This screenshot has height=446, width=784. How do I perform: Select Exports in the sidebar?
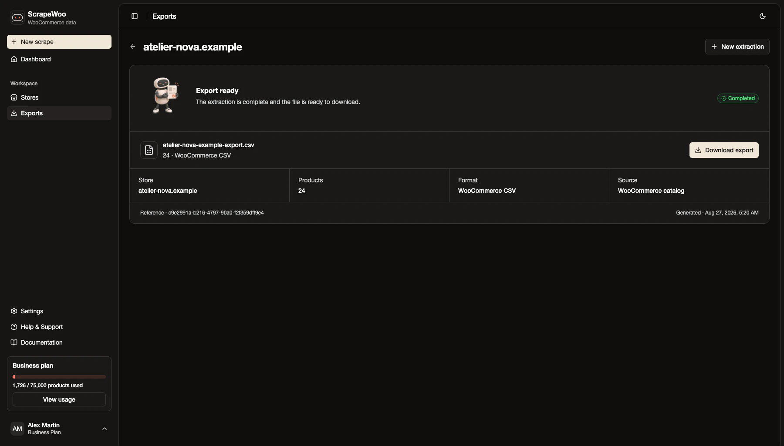(x=59, y=113)
